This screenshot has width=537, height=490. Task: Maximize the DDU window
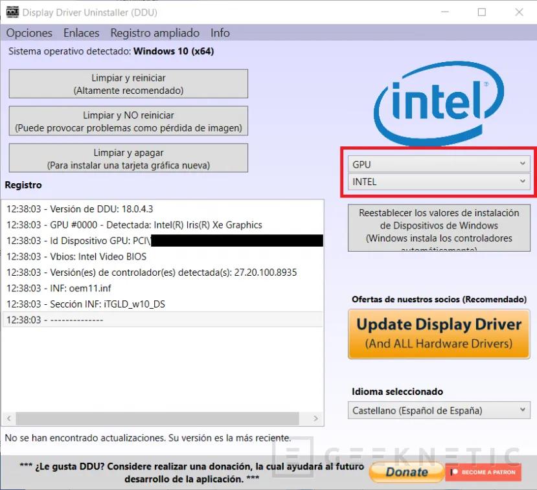pyautogui.click(x=482, y=12)
